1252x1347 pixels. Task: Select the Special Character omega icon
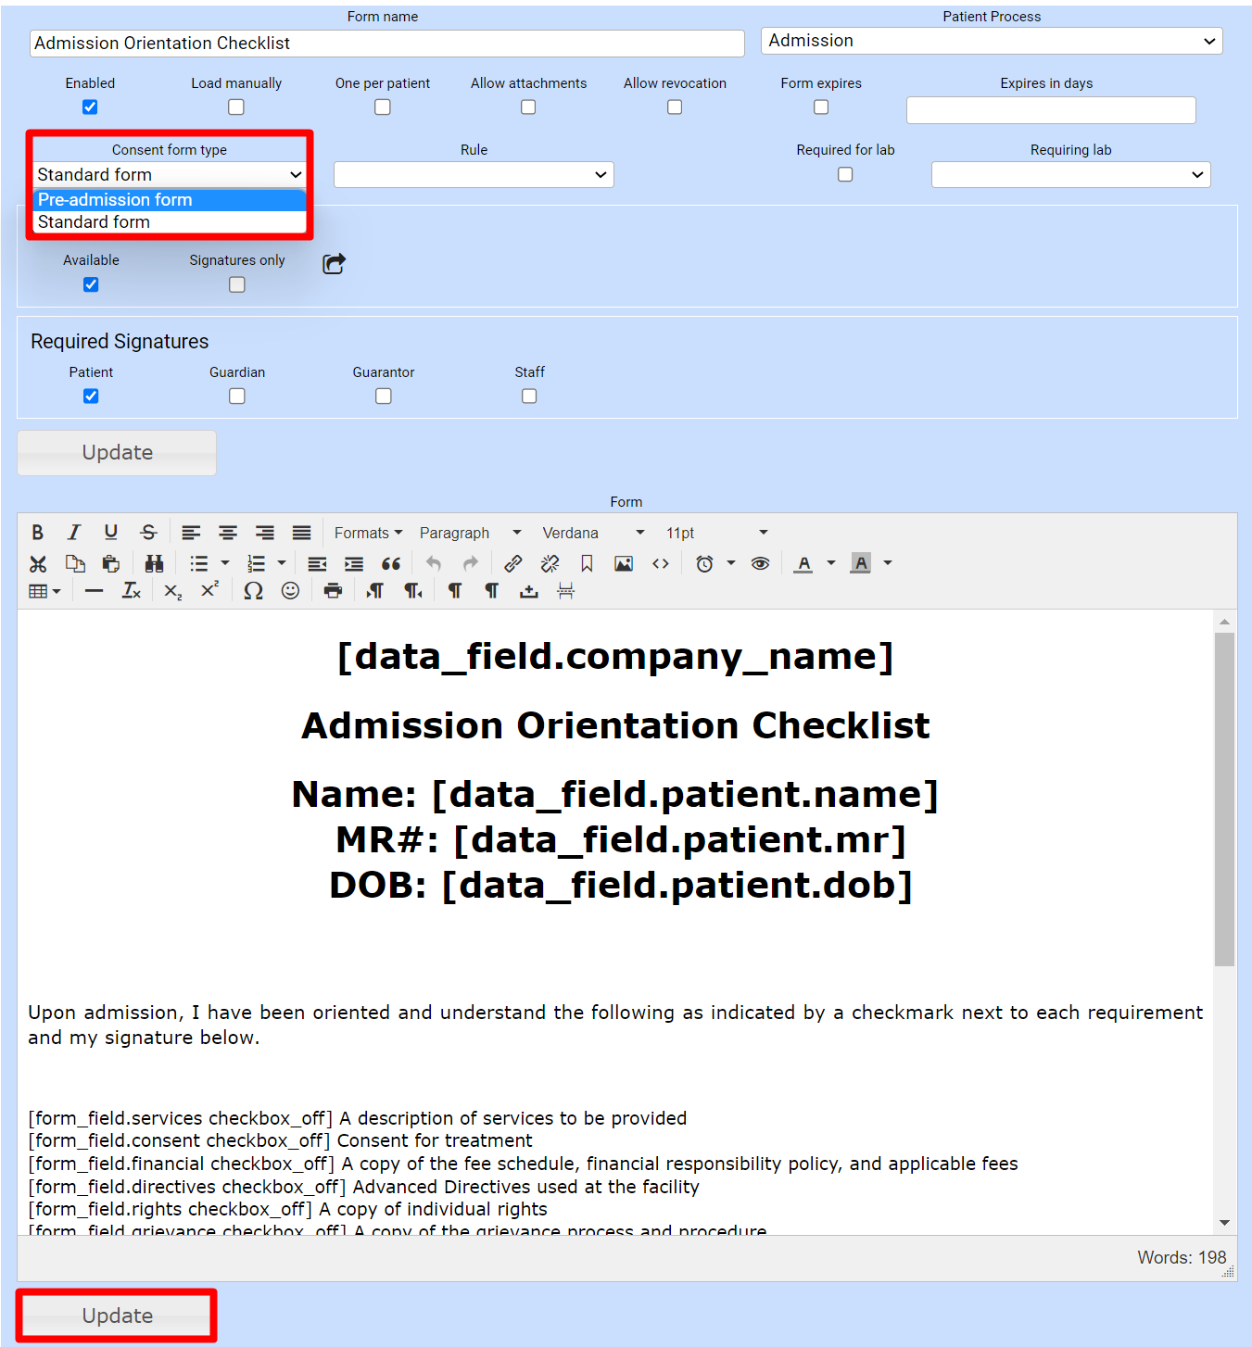point(252,590)
